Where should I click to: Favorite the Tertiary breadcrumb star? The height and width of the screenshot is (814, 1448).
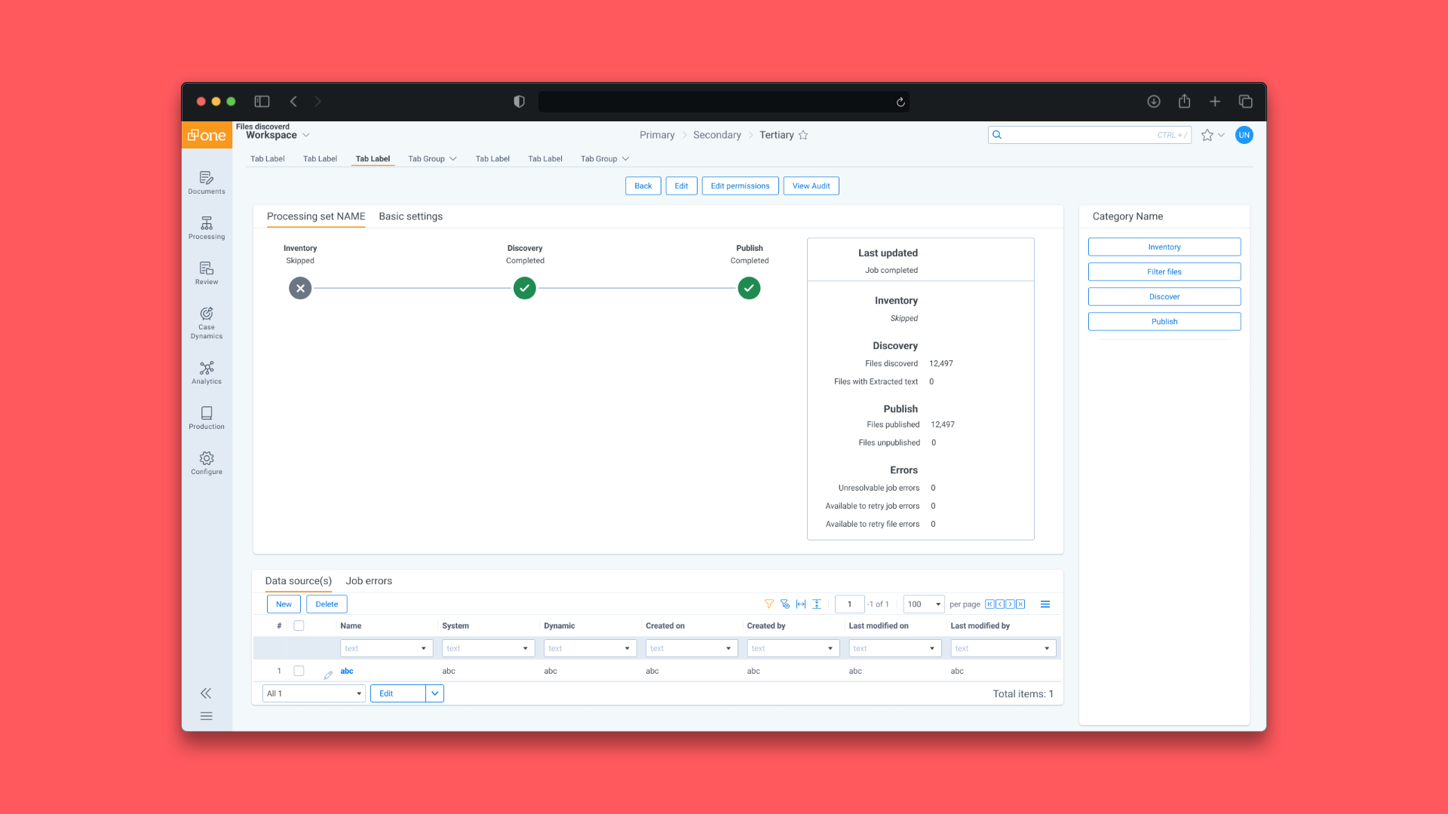(803, 135)
